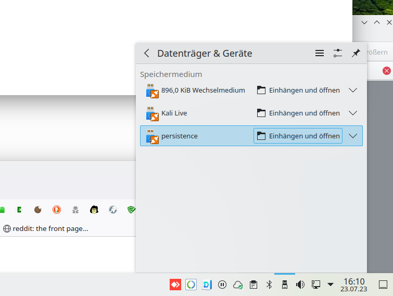
Task: Expand the persistence device actions
Action: 353,136
